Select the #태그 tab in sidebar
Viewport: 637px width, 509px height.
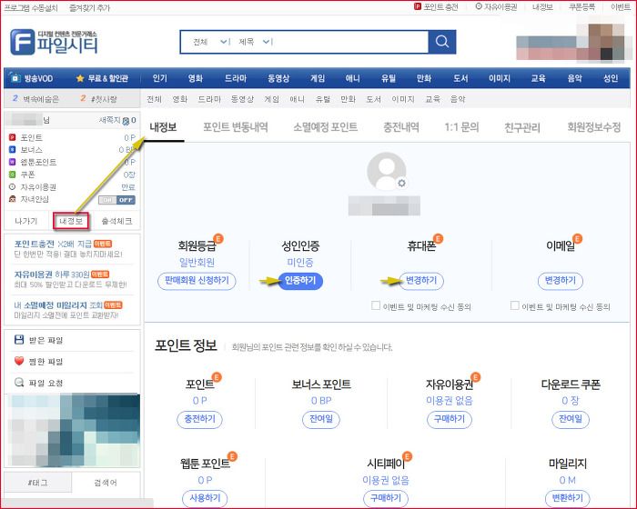pyautogui.click(x=38, y=483)
